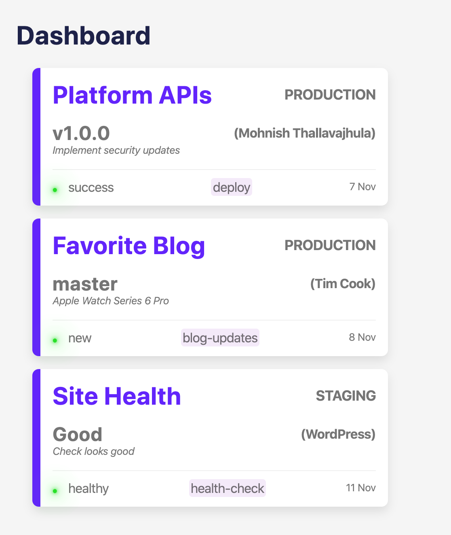Select the STAGING label on Site Health

coord(346,396)
